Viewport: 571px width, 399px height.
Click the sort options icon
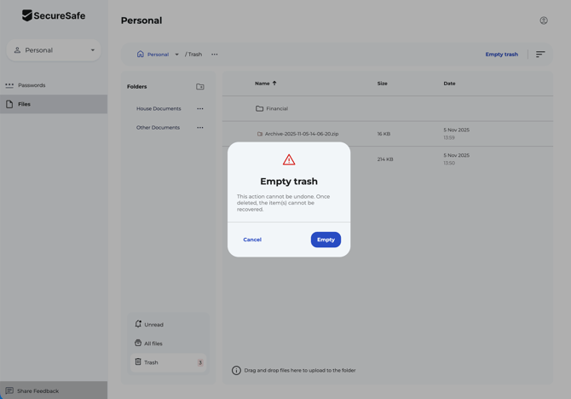[x=540, y=55]
